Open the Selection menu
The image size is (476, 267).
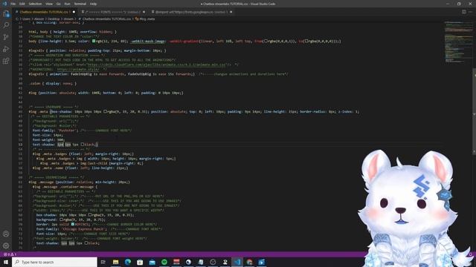click(35, 4)
